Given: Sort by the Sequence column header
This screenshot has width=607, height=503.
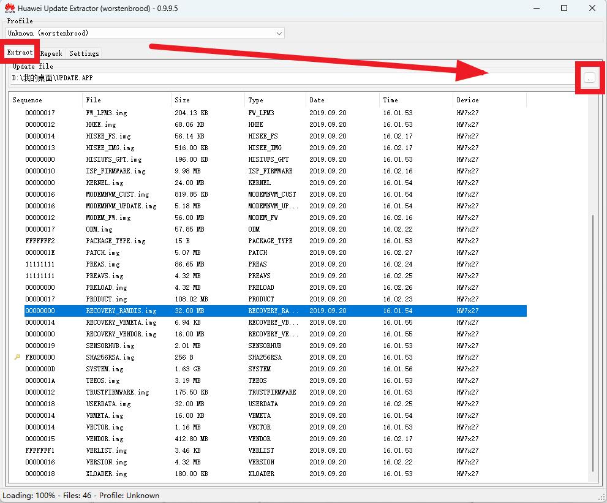Looking at the screenshot, I should tap(45, 100).
